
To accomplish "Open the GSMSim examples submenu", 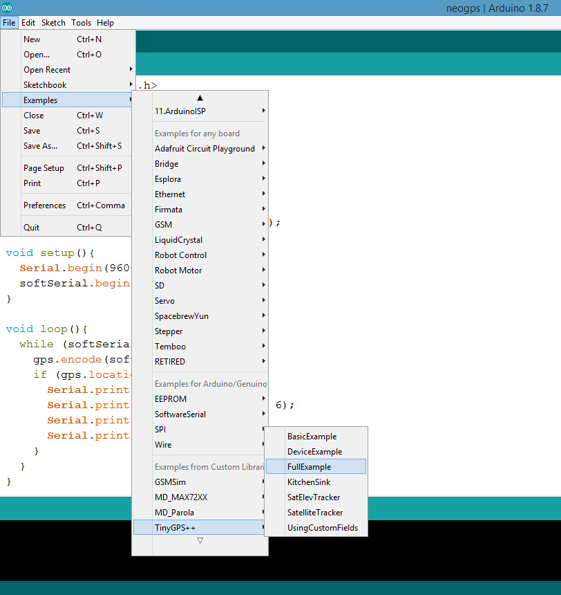I will 198,482.
